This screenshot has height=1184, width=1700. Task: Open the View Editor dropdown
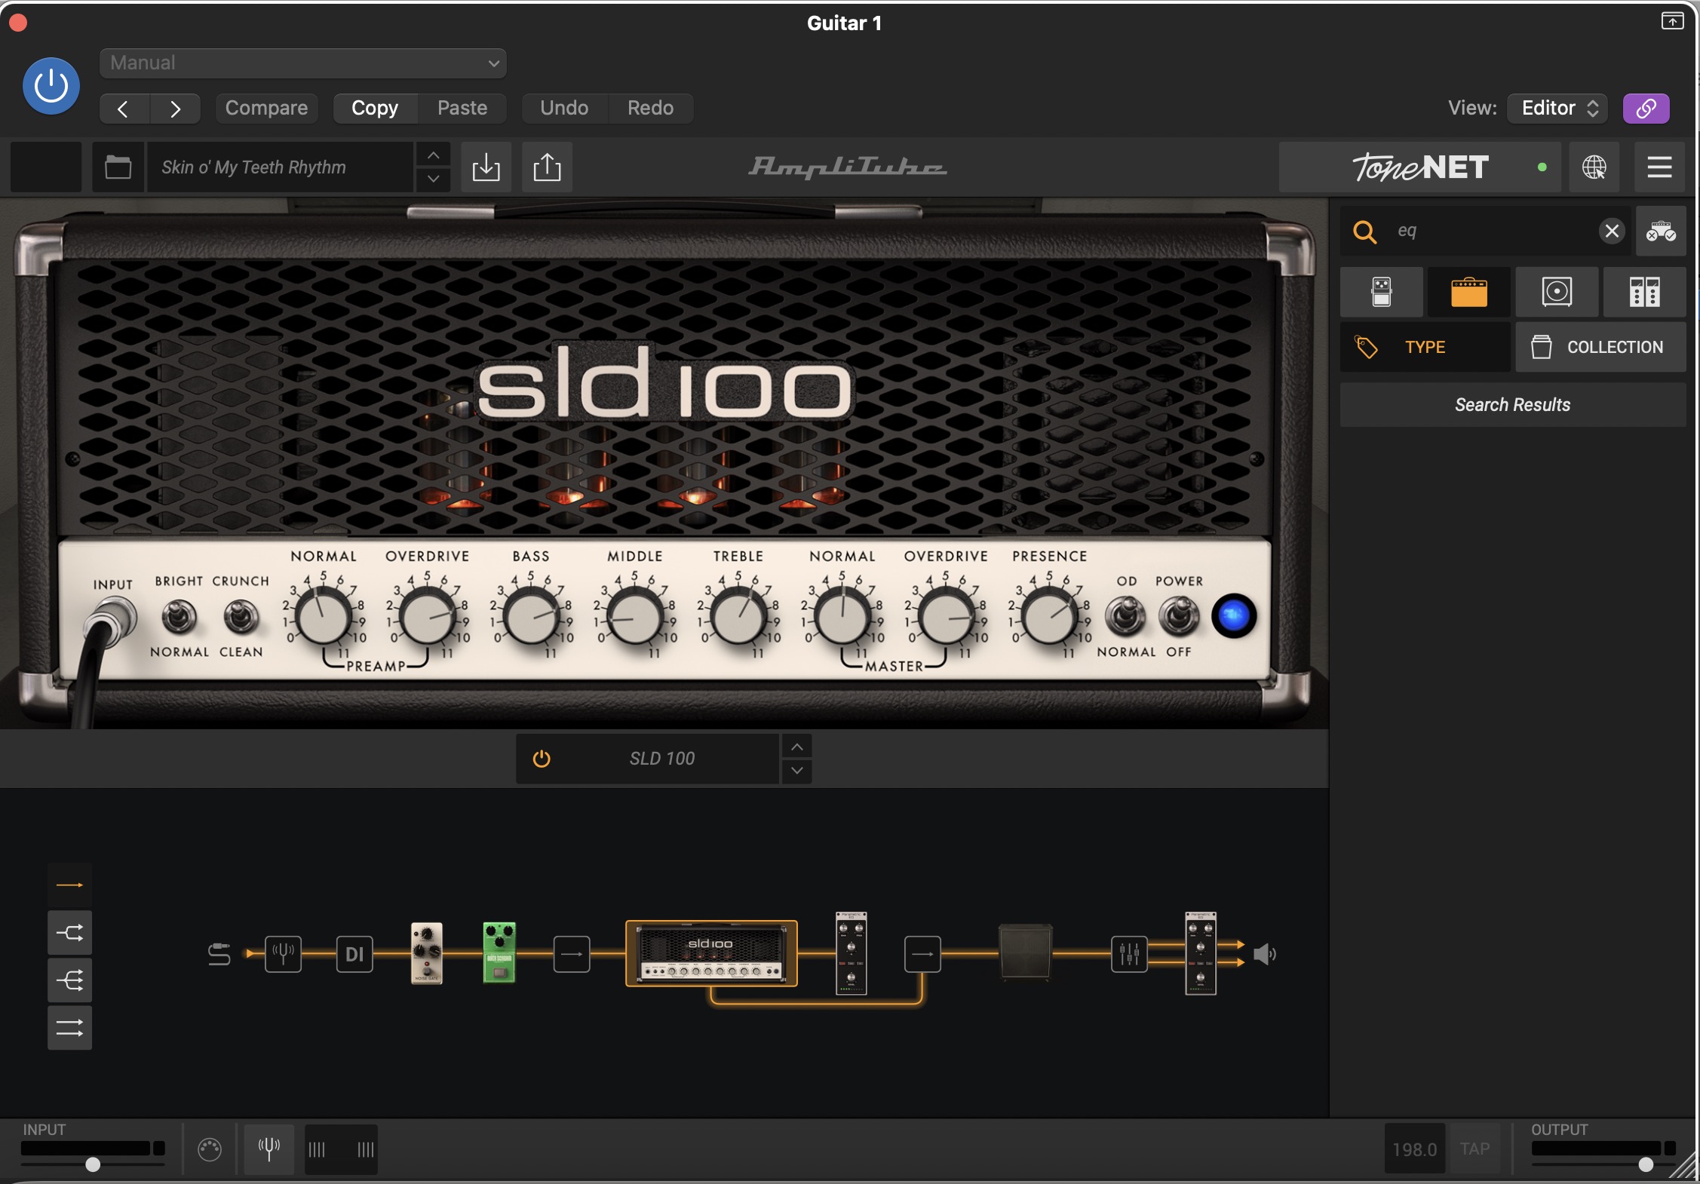(x=1557, y=108)
